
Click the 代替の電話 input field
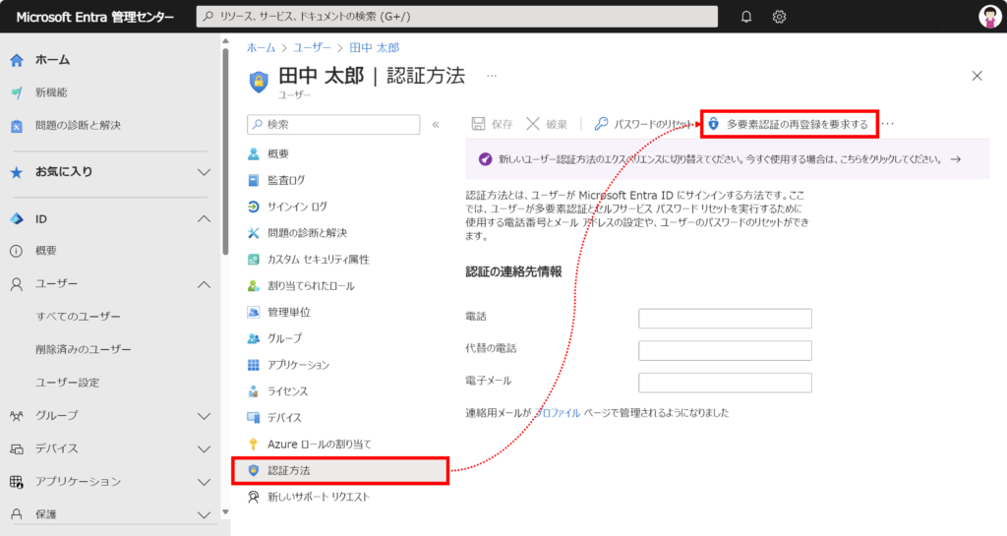coord(725,350)
